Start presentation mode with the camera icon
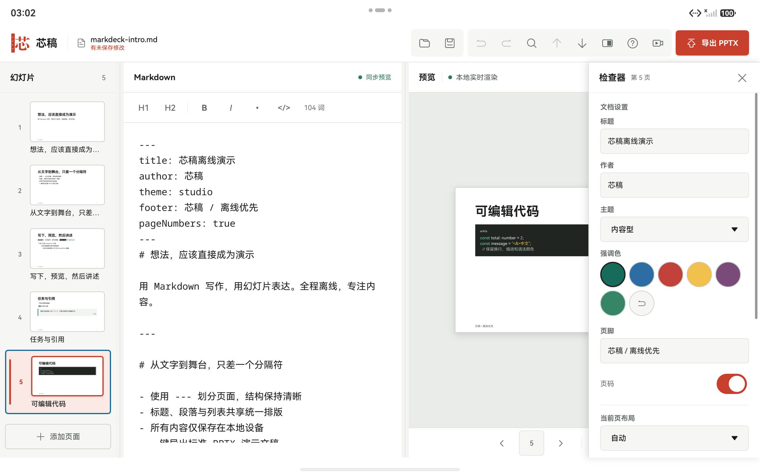760x475 pixels. (658, 43)
